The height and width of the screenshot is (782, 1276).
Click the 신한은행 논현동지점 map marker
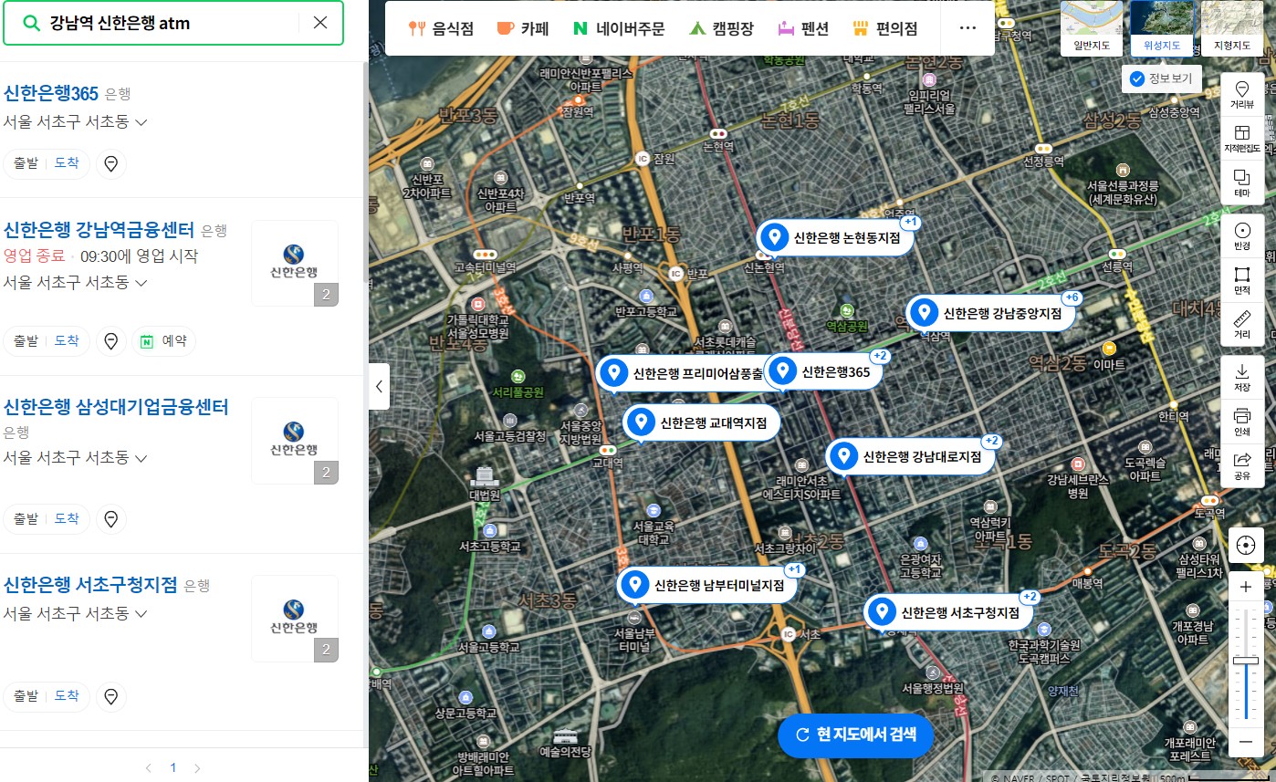pyautogui.click(x=835, y=239)
